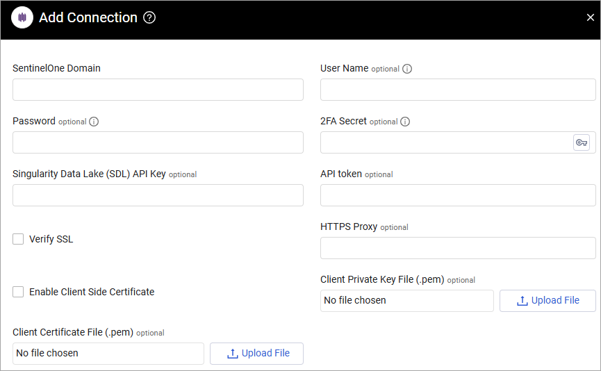Upload a Client Certificate File

coord(257,354)
